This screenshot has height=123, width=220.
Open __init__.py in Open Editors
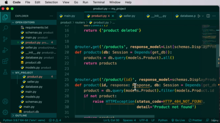34,53
